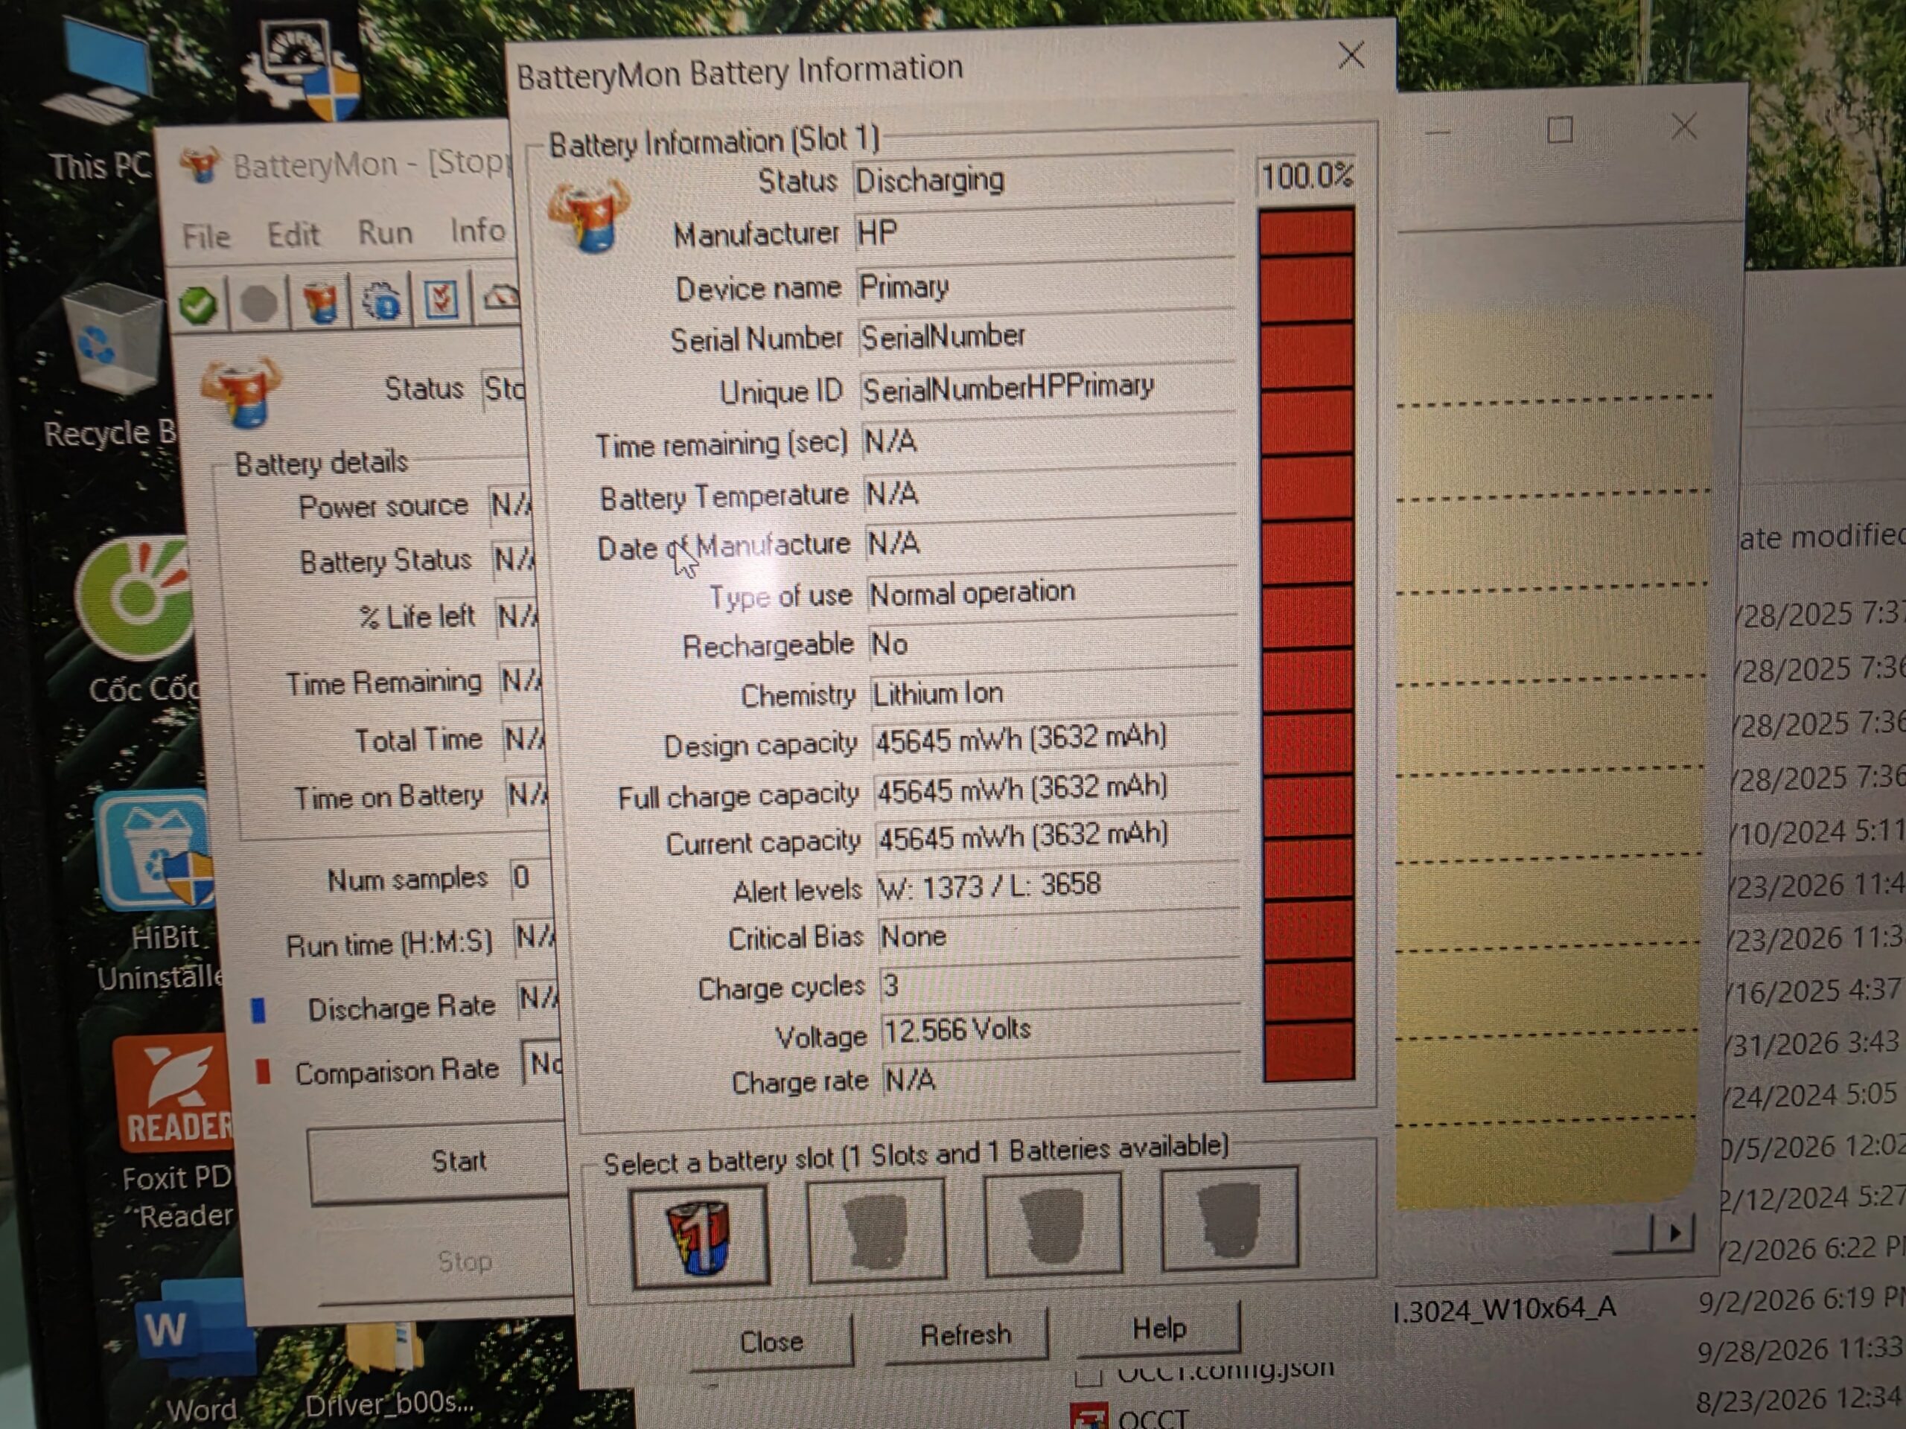Click Alert levels value W: 1373 / L: 3658

click(x=1059, y=886)
